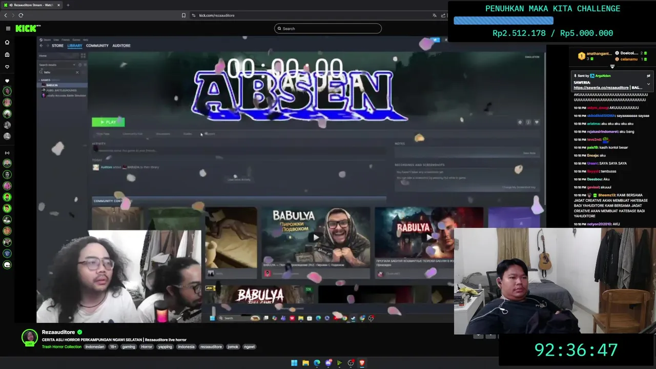Click the Horror tag
Screen dimensions: 656x369
click(x=147, y=346)
